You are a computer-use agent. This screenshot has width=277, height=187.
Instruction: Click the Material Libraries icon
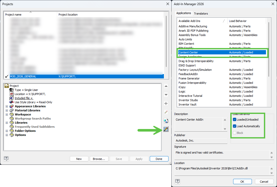point(11,110)
